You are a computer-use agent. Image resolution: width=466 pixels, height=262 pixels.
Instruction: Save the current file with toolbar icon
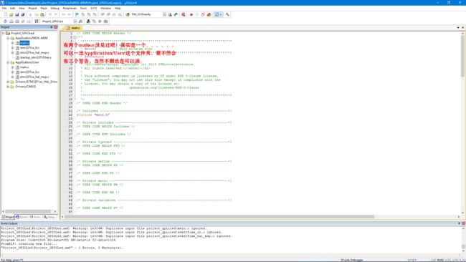pos(17,14)
